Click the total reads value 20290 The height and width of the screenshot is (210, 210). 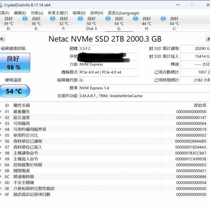coord(195,49)
